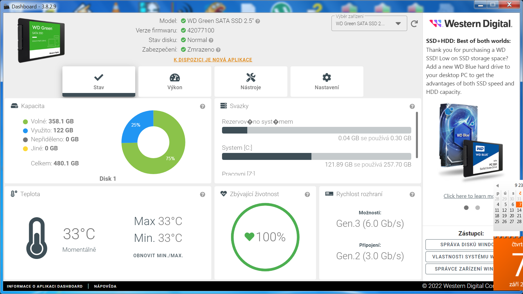This screenshot has width=523, height=294.
Task: Click the K DISPOZICI JE NOVÁ APLIKACE link
Action: (213, 60)
